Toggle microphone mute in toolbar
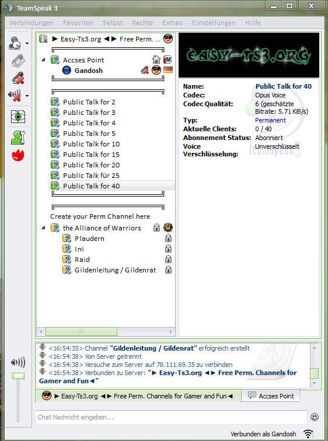The width and height of the screenshot is (328, 441). point(18,78)
